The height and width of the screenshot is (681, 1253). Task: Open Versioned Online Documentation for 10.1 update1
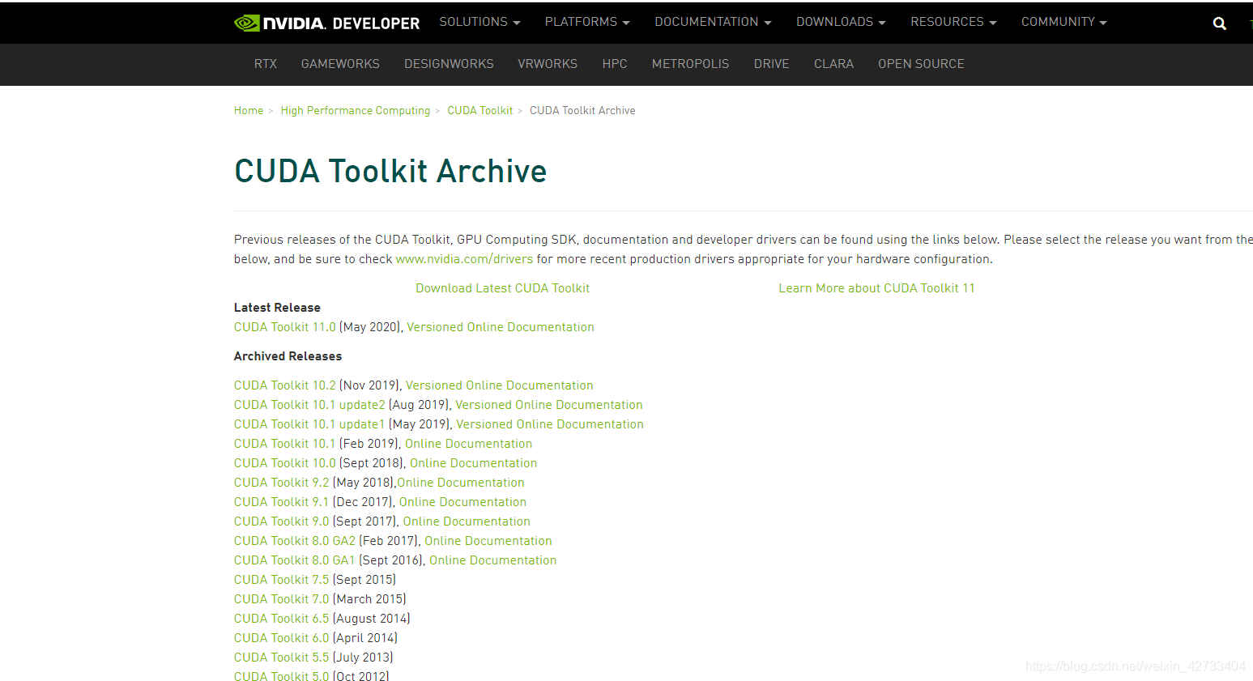(550, 424)
